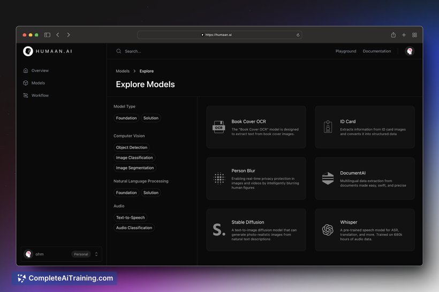Image resolution: width=439 pixels, height=292 pixels.
Task: Show tab overview grid icon
Action: coord(415,35)
